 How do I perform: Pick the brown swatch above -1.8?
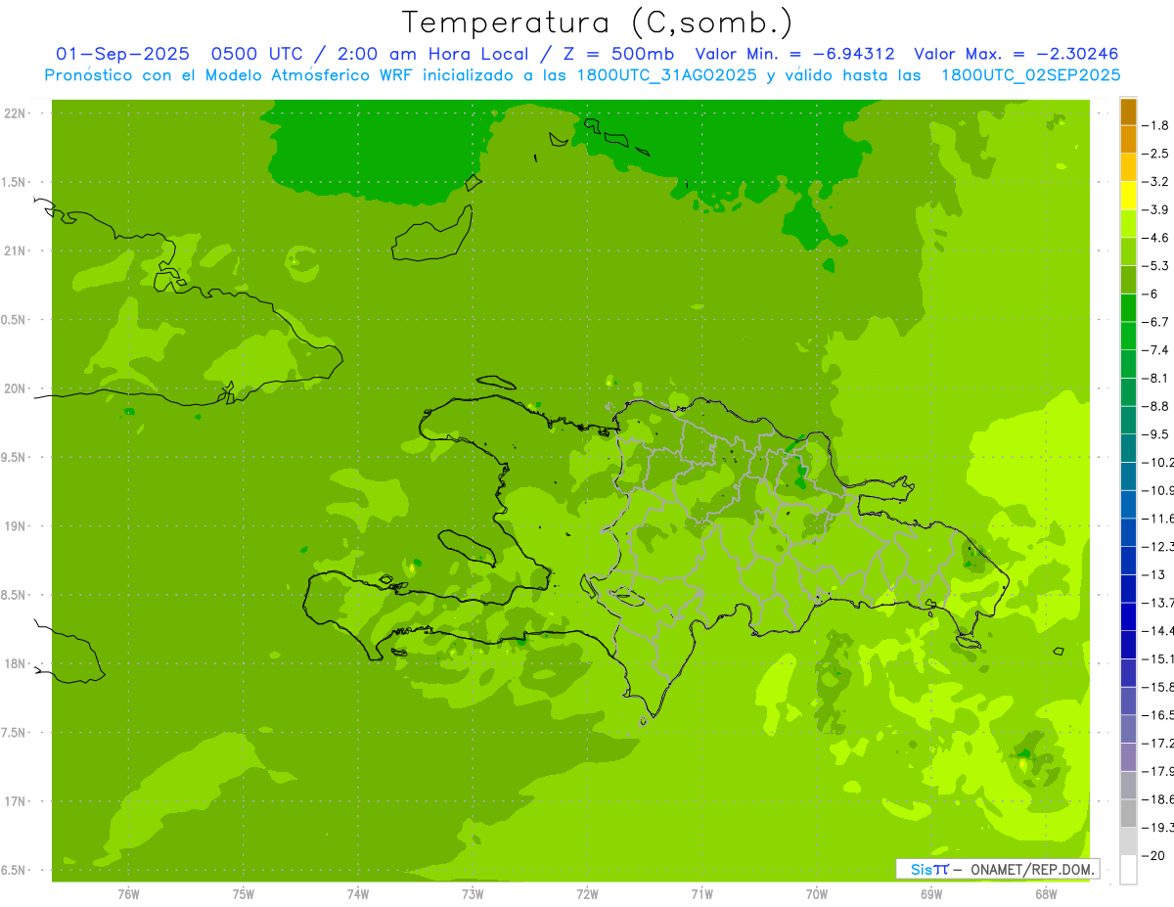[x=1128, y=113]
